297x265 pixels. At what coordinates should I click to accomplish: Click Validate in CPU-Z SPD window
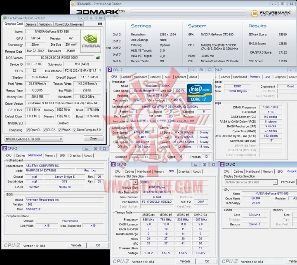tap(185, 261)
